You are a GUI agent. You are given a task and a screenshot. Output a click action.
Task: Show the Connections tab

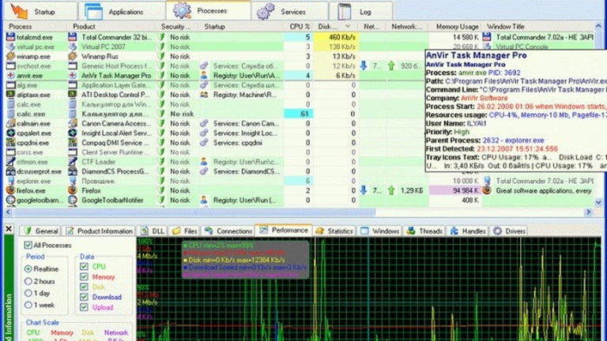(228, 230)
